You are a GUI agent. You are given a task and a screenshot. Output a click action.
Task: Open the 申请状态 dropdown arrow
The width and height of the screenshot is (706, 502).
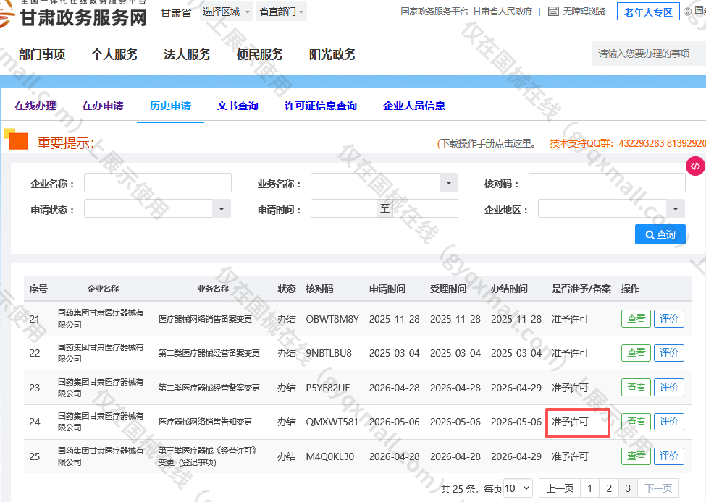coord(222,209)
